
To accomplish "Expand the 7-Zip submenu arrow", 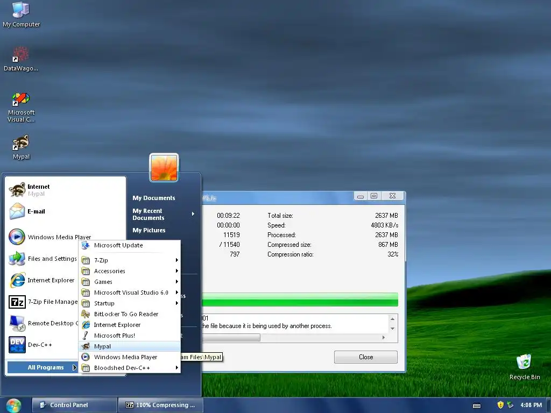I will pyautogui.click(x=176, y=260).
